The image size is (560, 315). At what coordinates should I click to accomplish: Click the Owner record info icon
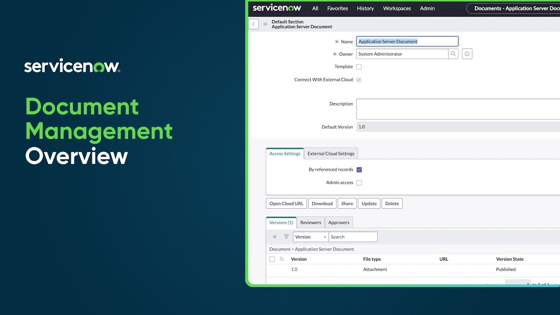point(467,54)
